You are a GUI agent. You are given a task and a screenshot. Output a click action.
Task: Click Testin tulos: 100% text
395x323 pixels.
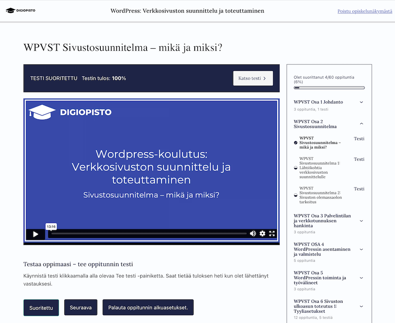(x=104, y=78)
